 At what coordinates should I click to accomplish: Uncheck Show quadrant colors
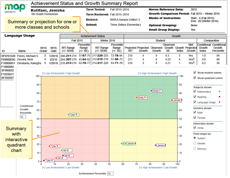[x=195, y=78]
